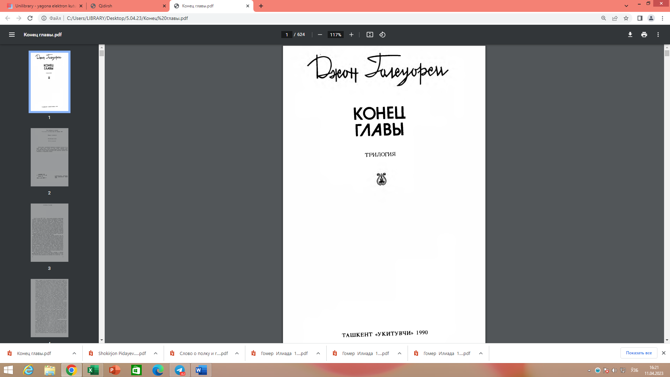Image resolution: width=670 pixels, height=377 pixels.
Task: Click the PDF page number field
Action: point(286,35)
